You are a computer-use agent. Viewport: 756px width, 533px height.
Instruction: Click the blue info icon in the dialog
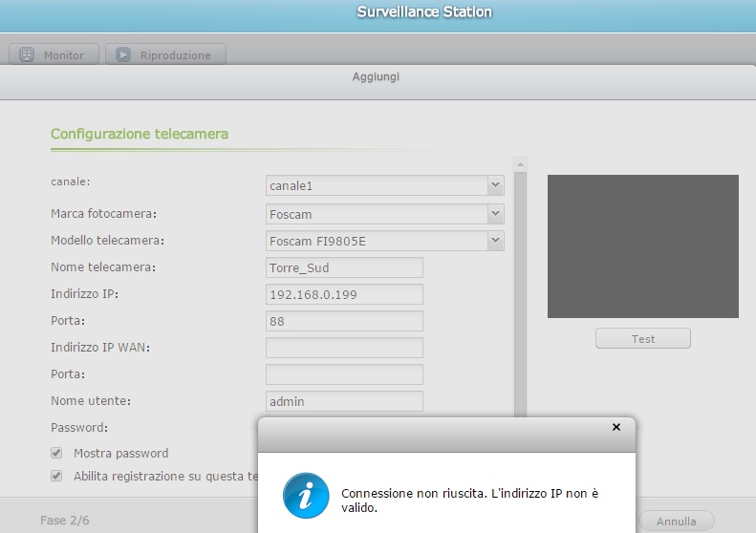click(x=306, y=494)
